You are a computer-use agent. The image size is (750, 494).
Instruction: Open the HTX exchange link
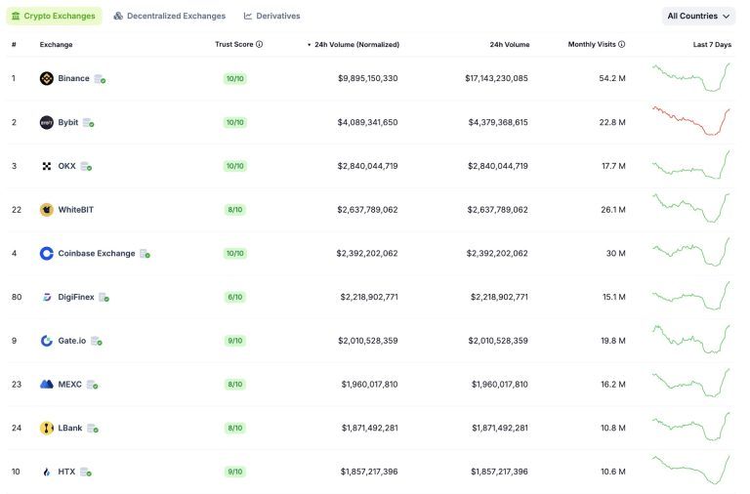[x=66, y=472]
